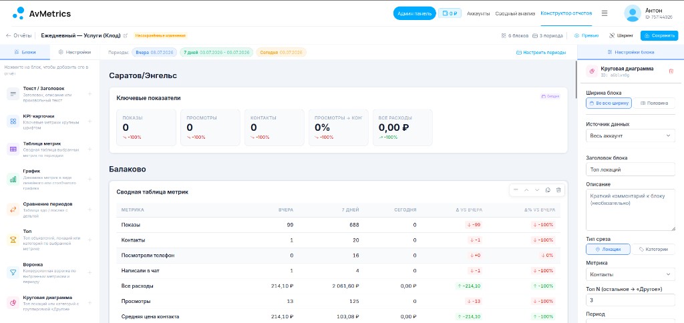This screenshot has width=684, height=323.
Task: Click the Сегодня badge on Ключевые показатели
Action: (x=550, y=96)
